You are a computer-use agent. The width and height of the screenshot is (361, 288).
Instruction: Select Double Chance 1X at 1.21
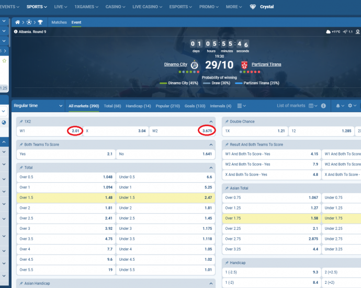255,131
